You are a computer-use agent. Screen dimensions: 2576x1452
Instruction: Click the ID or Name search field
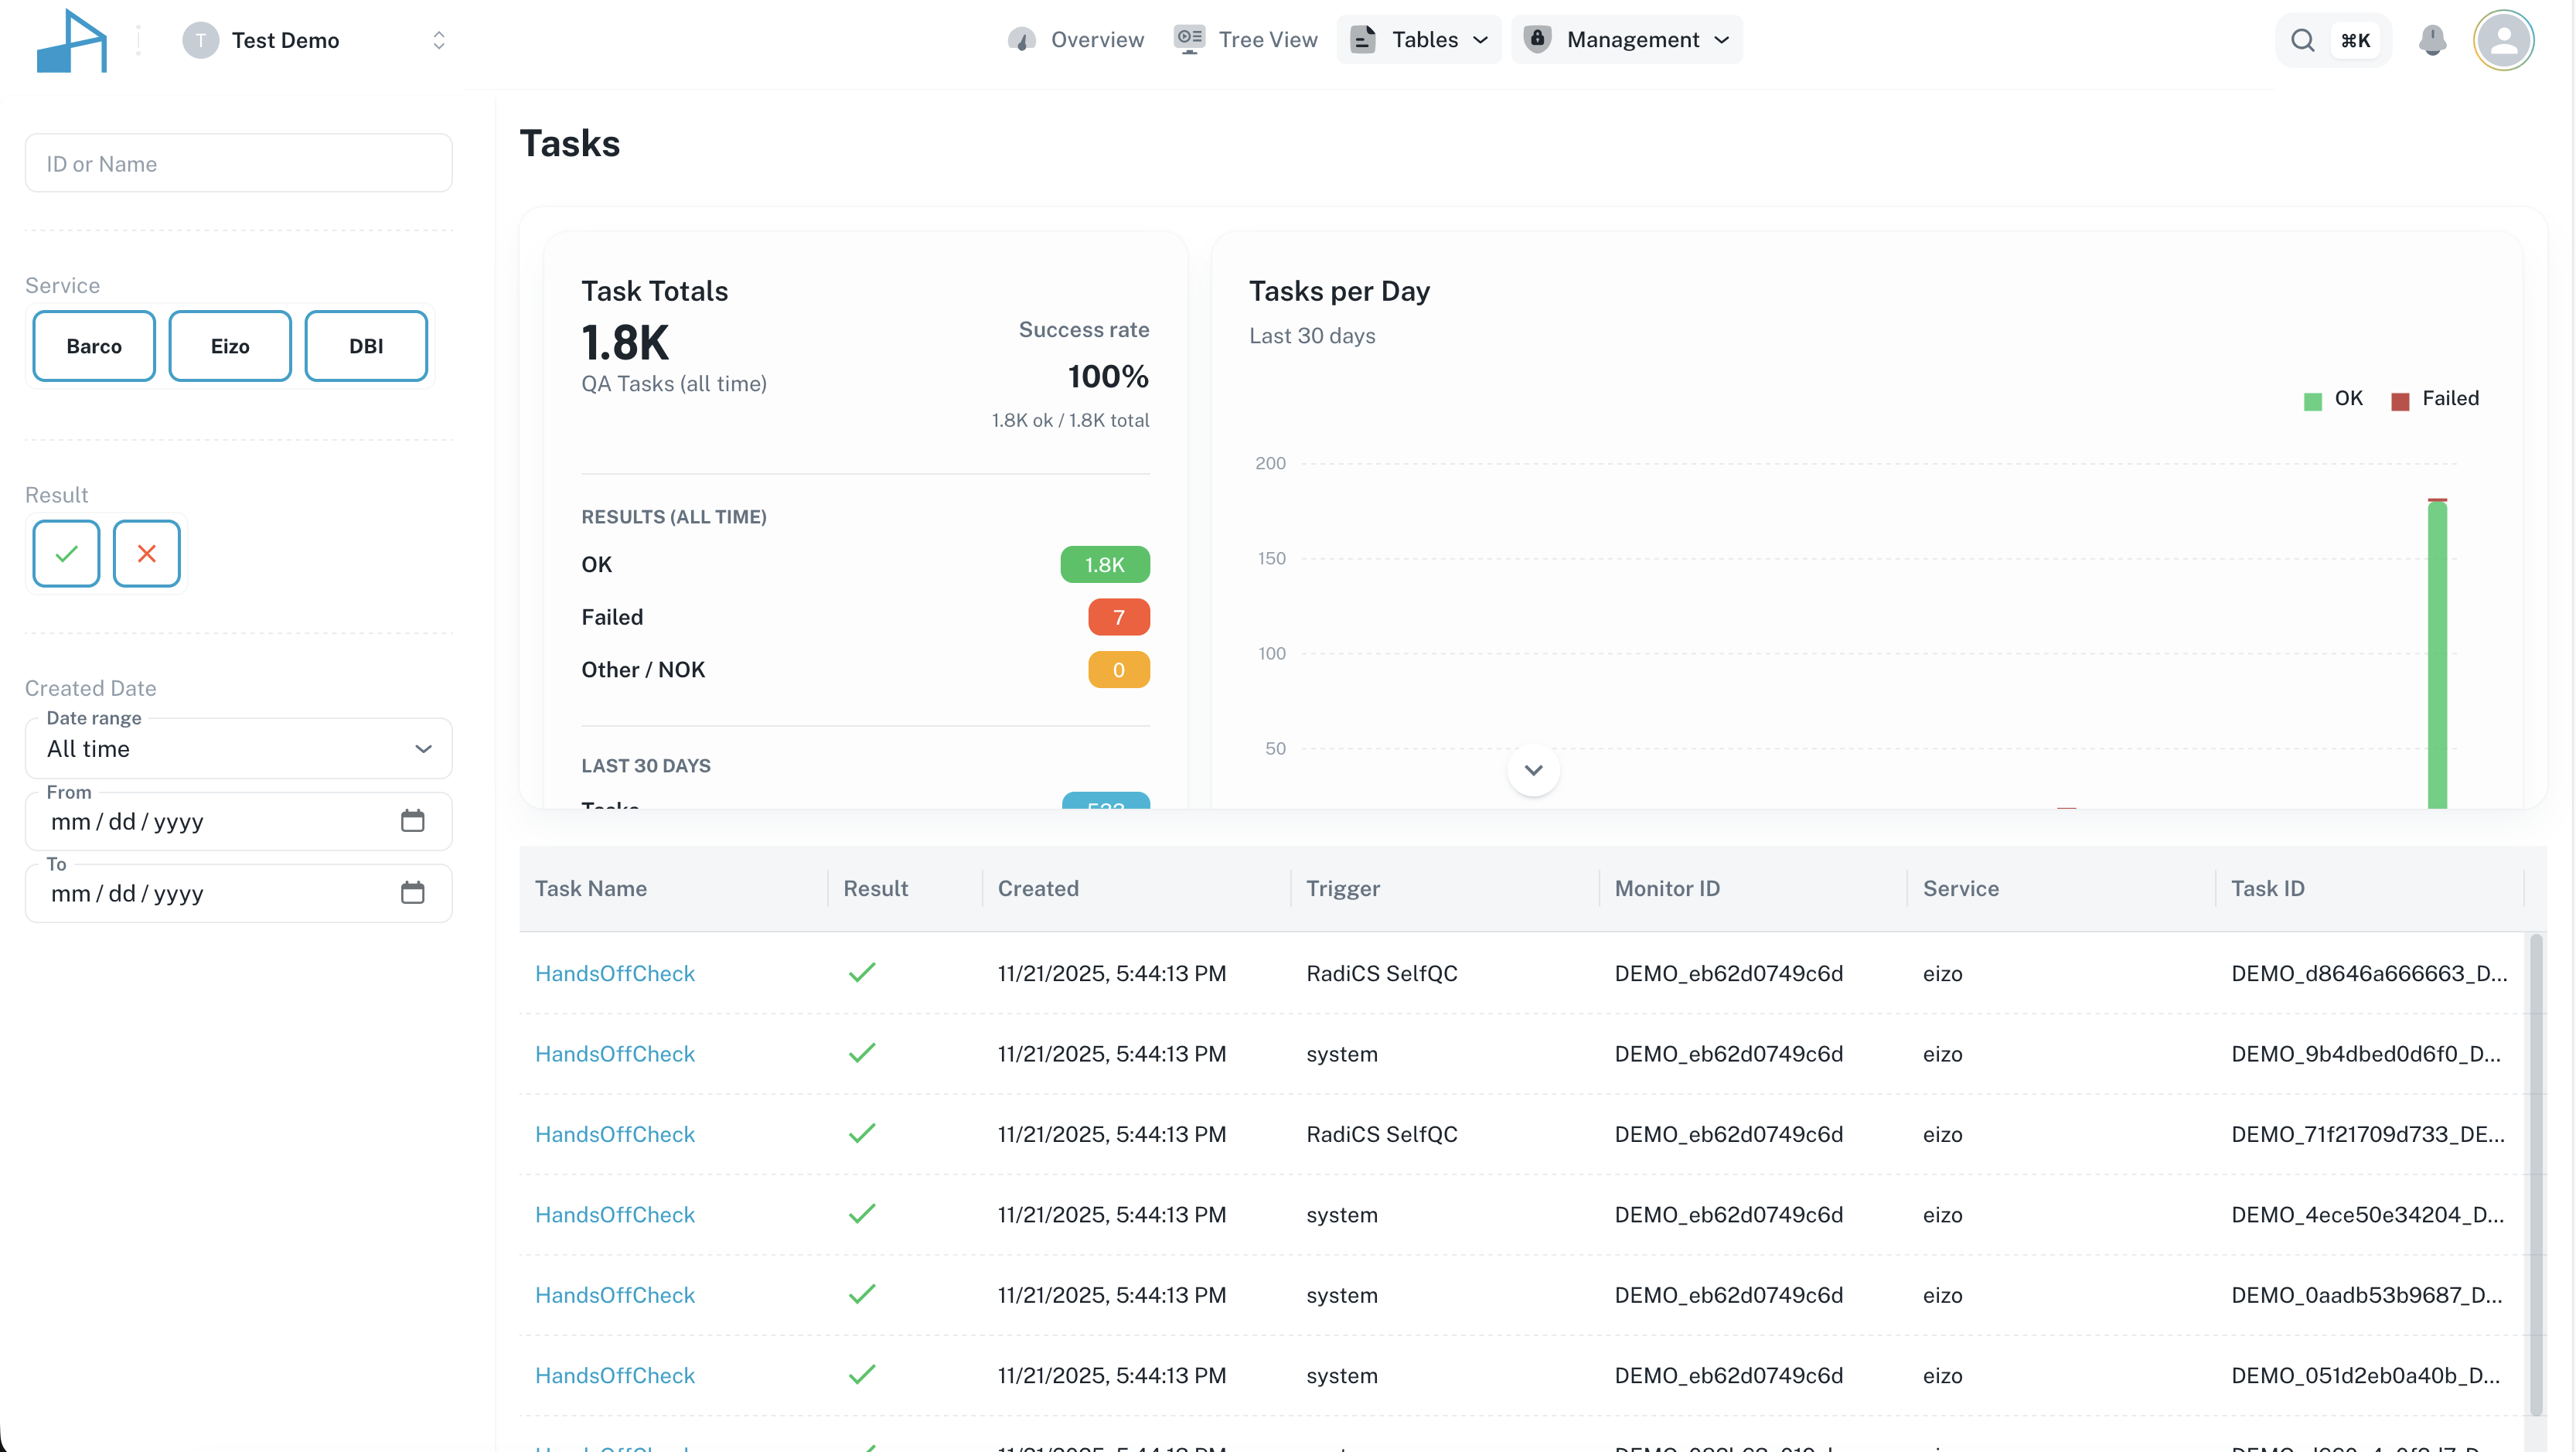pyautogui.click(x=238, y=163)
